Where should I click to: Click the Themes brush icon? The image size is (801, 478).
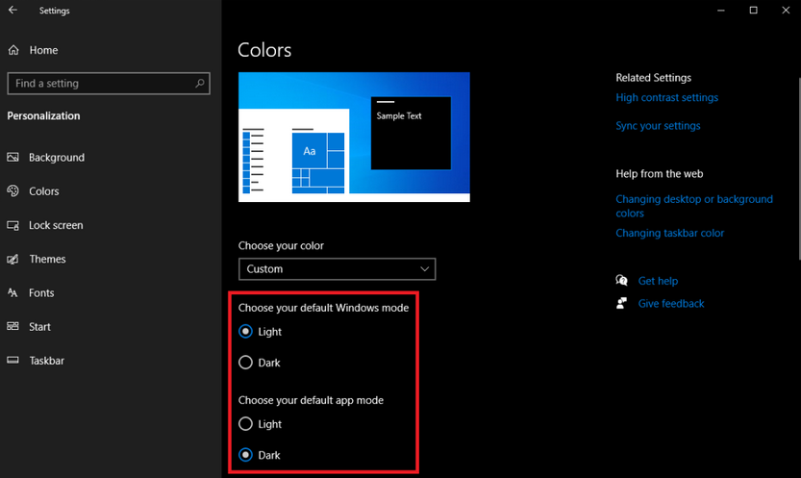pos(13,259)
